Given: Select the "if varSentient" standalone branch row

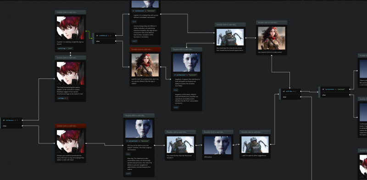Looking at the screenshot, I should pos(335,89).
